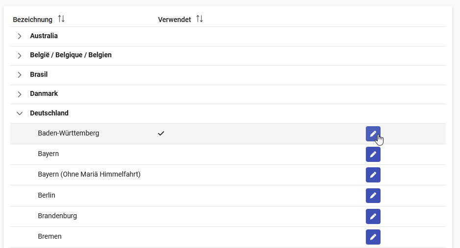Edit the Brandenburg row
Screen dimensions: 460x248
pyautogui.click(x=373, y=216)
